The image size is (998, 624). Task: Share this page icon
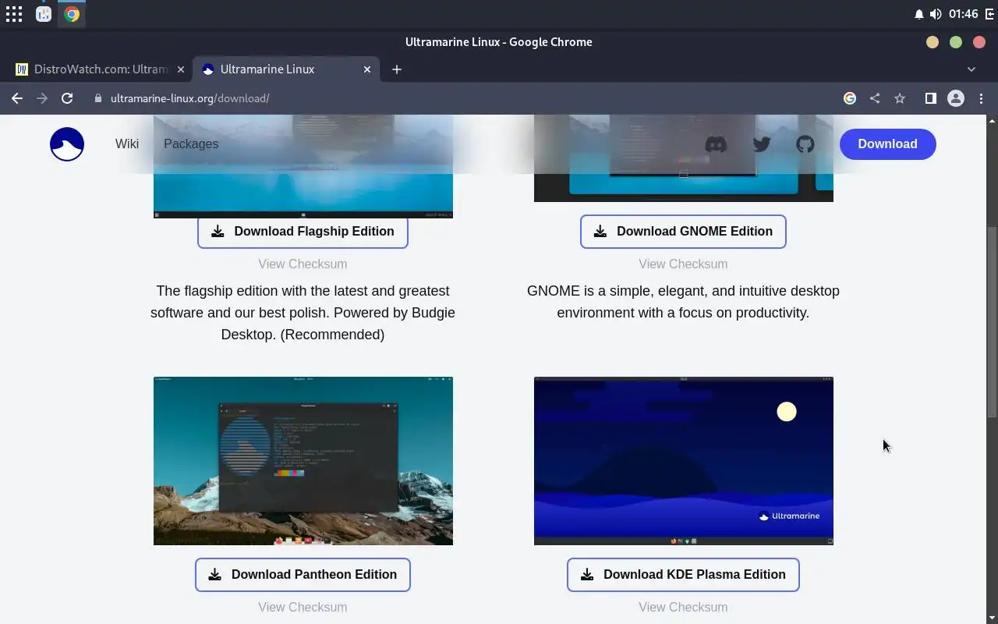coord(875,98)
